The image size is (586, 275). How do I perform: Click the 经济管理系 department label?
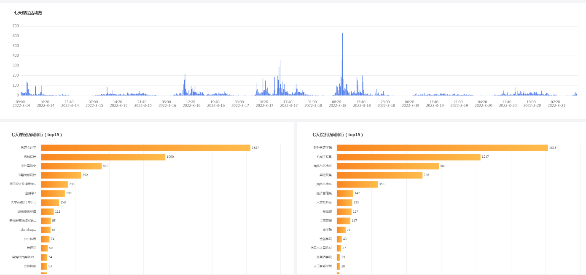pos(324,193)
